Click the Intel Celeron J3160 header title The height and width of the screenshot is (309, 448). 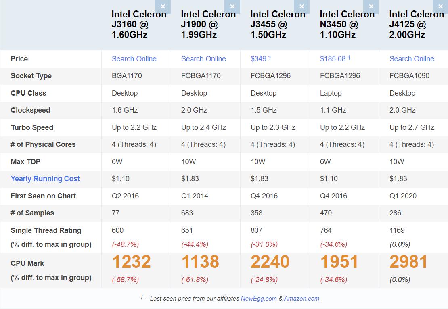click(139, 24)
